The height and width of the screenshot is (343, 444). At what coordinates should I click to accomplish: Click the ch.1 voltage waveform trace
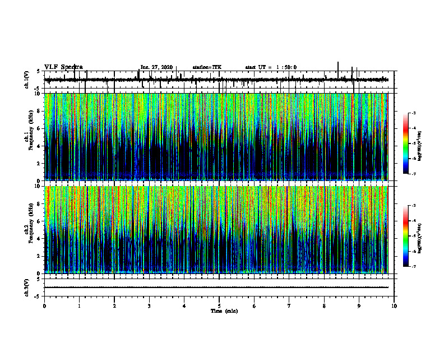tap(216, 80)
